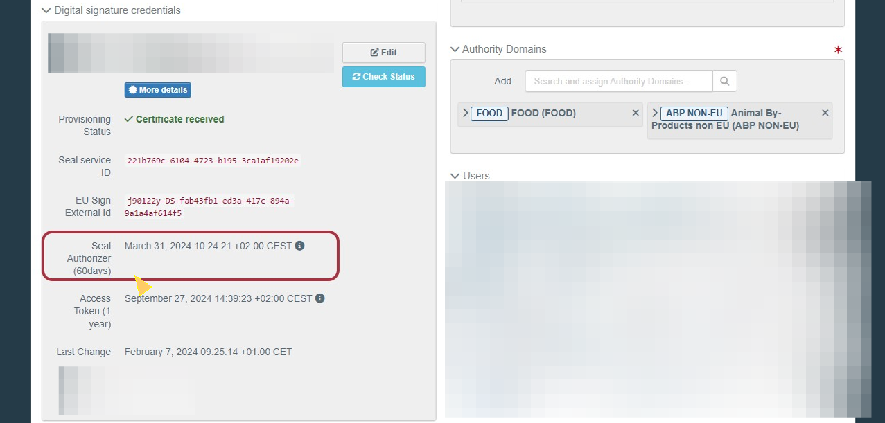Viewport: 885px width, 423px height.
Task: Click the FOOD tag label
Action: coord(489,114)
